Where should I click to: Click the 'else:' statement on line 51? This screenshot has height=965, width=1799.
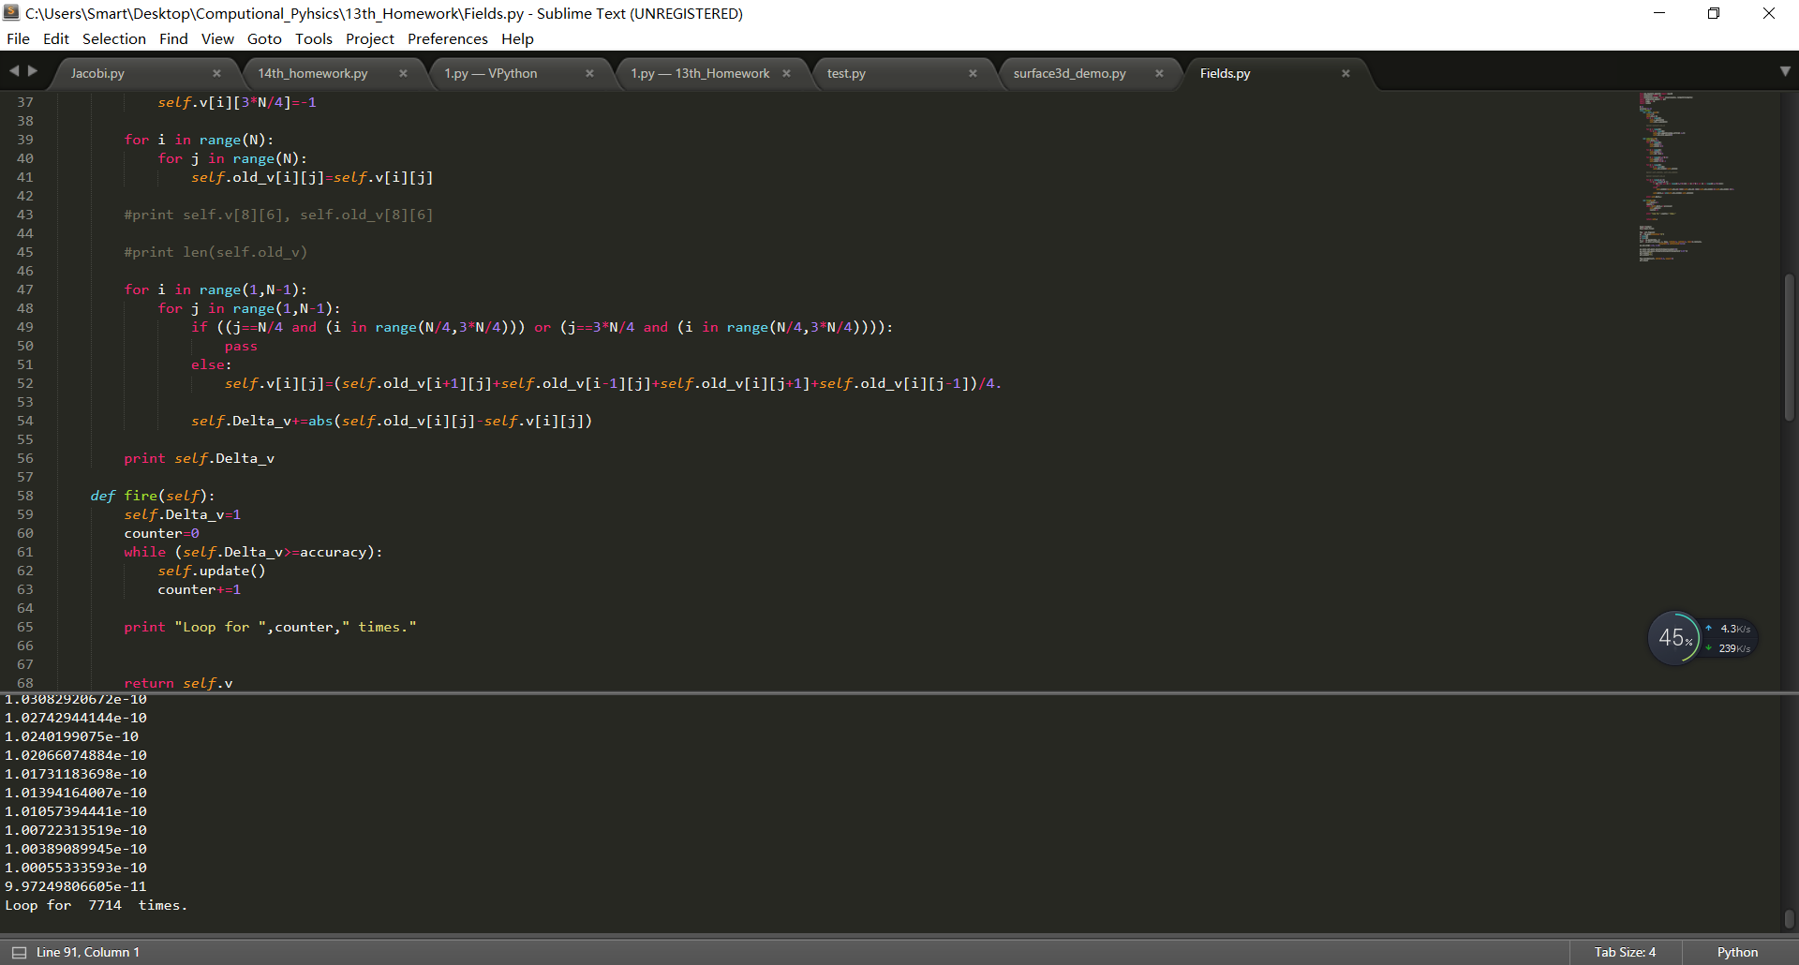coord(212,364)
